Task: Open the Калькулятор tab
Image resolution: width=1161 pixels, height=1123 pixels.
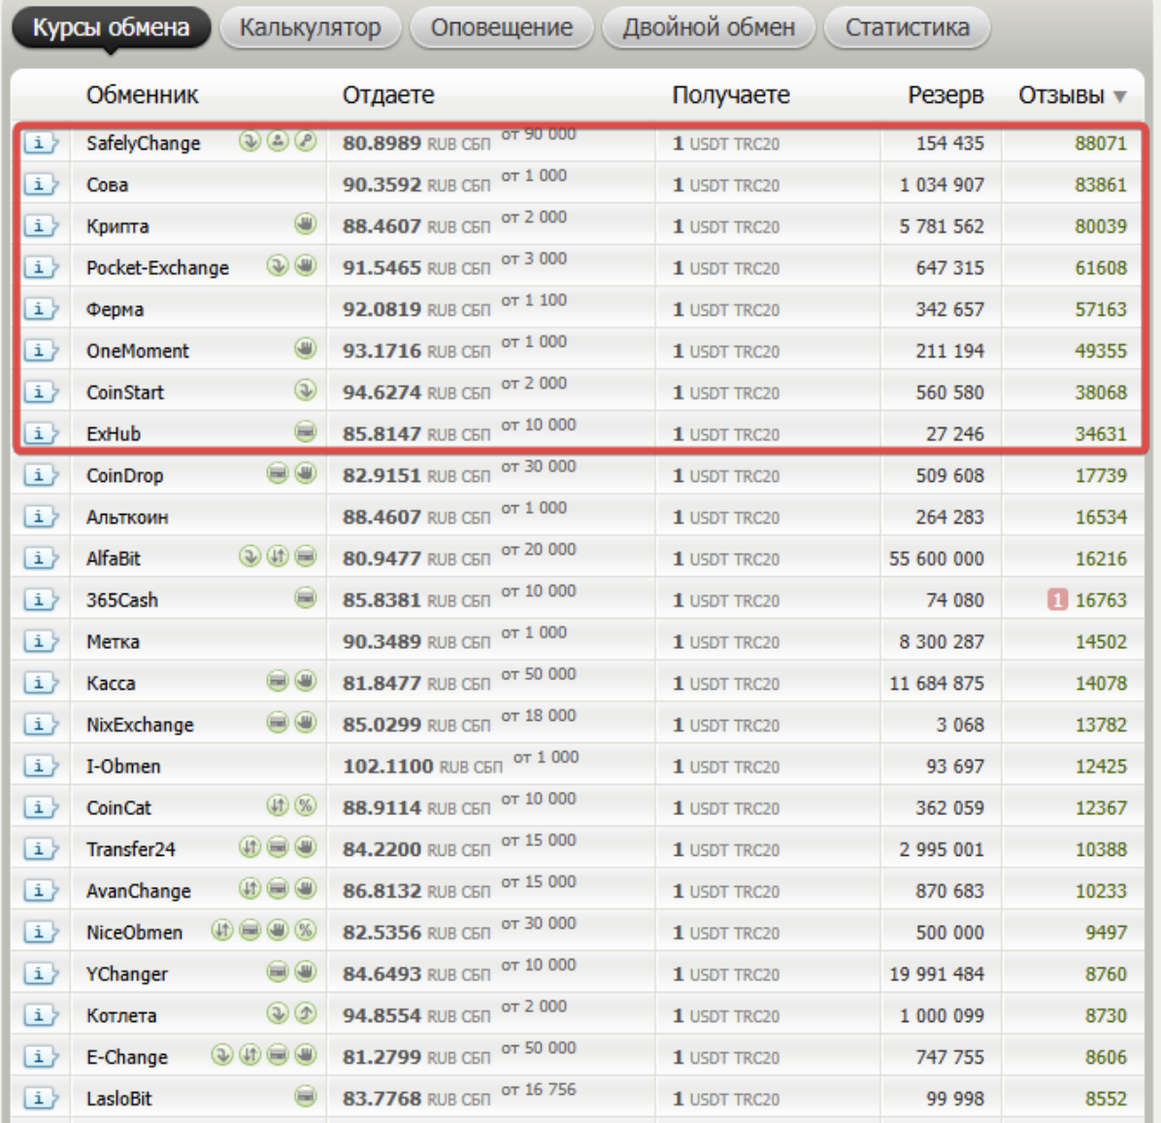Action: pyautogui.click(x=311, y=28)
